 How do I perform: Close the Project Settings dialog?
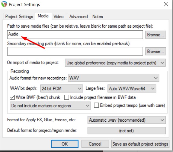pyautogui.click(x=166, y=5)
